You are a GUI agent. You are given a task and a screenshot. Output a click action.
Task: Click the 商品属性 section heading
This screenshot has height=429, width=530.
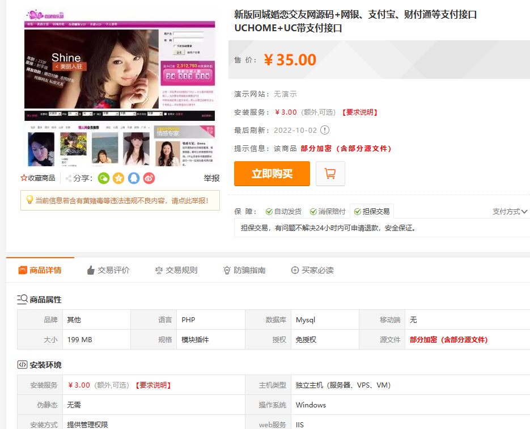[40, 300]
